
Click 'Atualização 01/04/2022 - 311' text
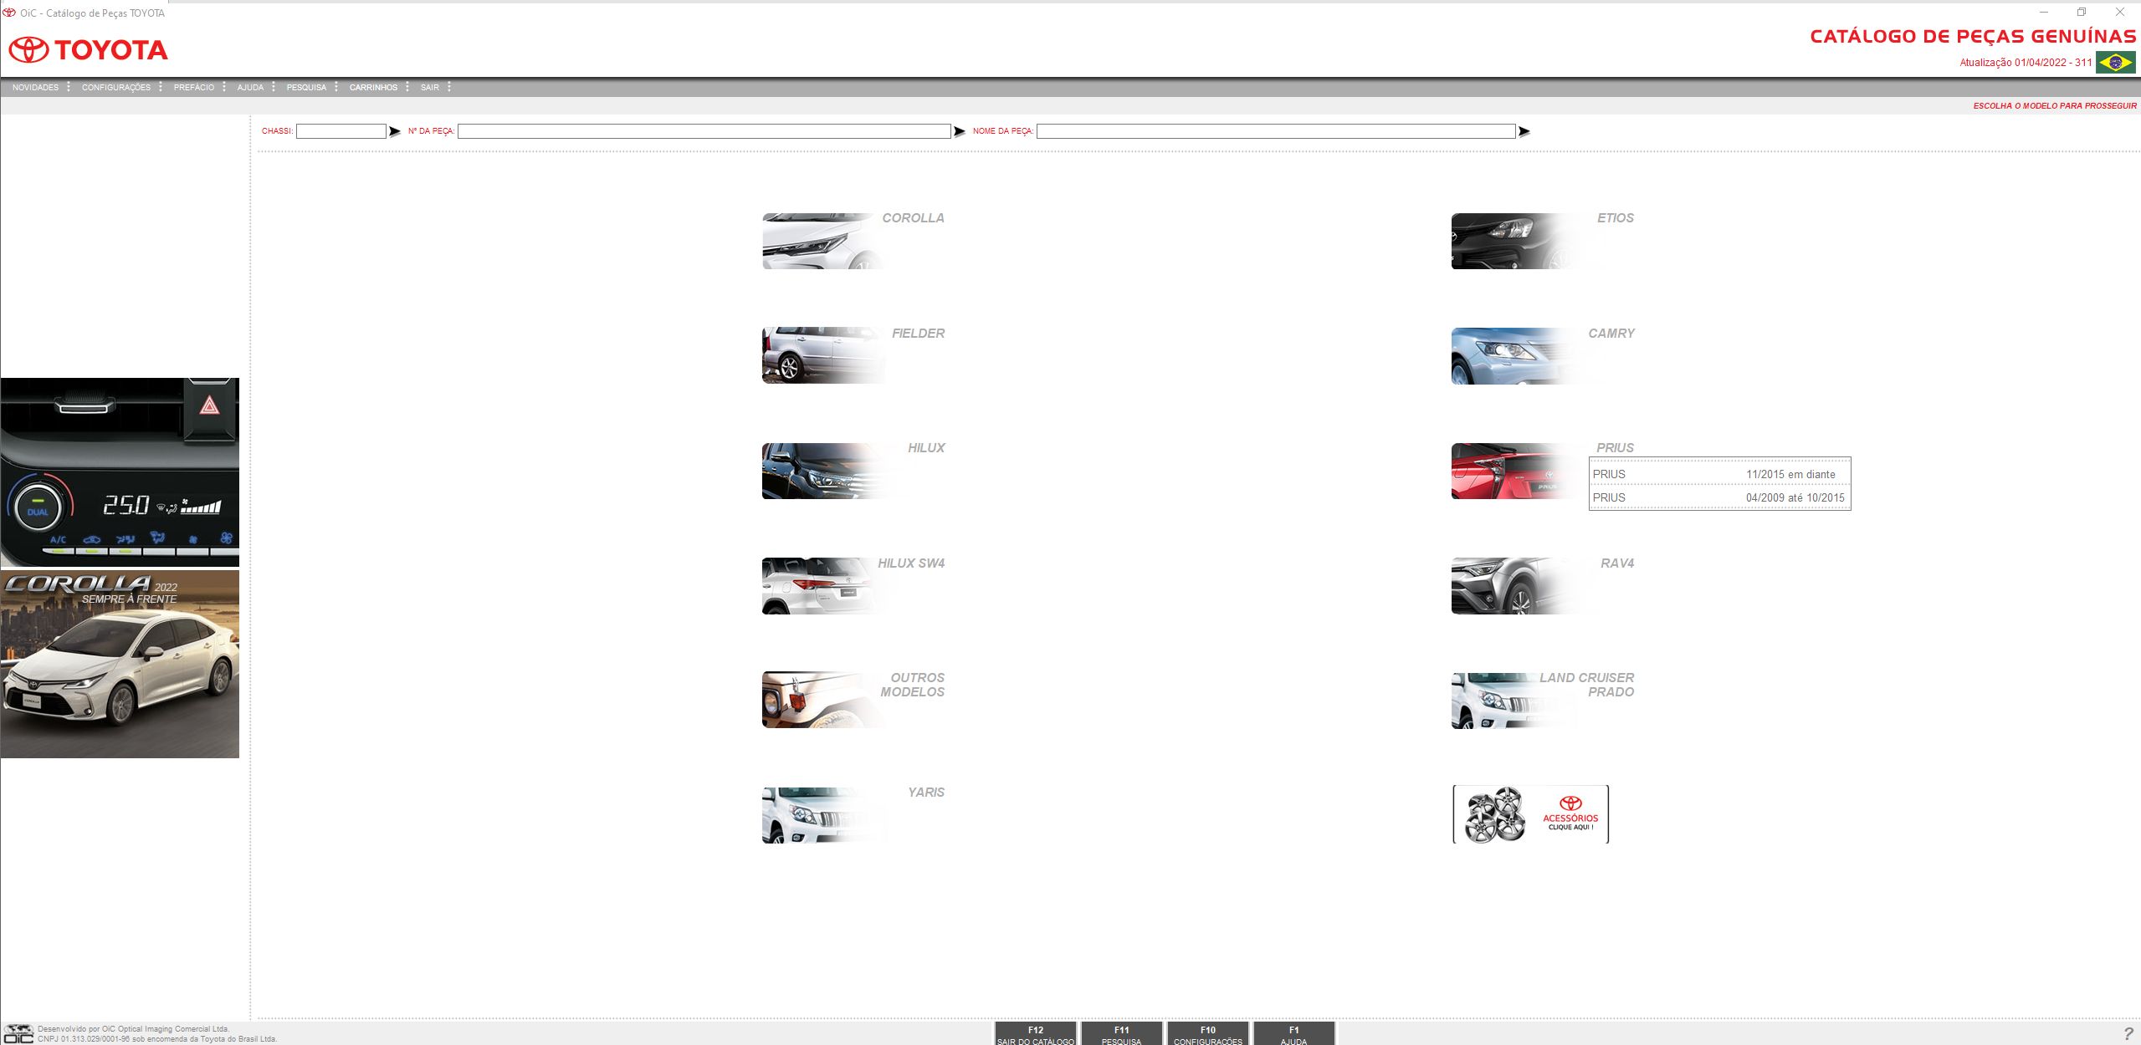click(2026, 63)
